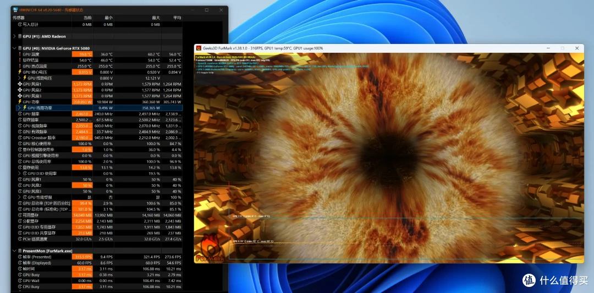Click the FurMark app icon in its title bar

click(199, 48)
